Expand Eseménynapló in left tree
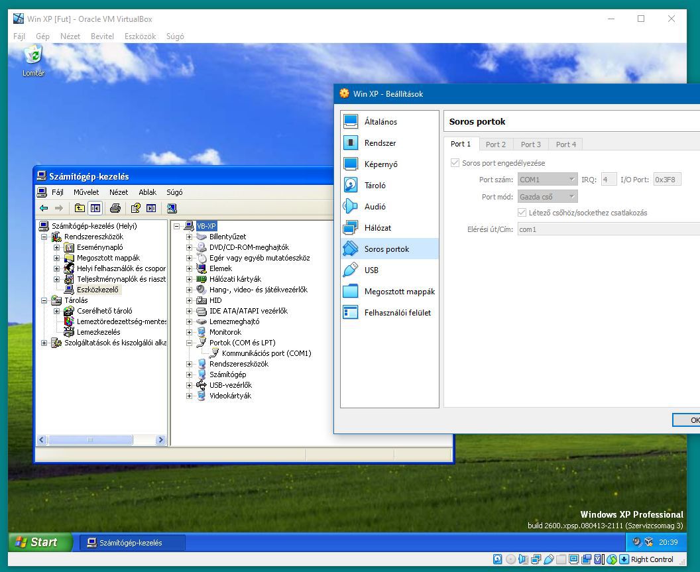 point(57,247)
